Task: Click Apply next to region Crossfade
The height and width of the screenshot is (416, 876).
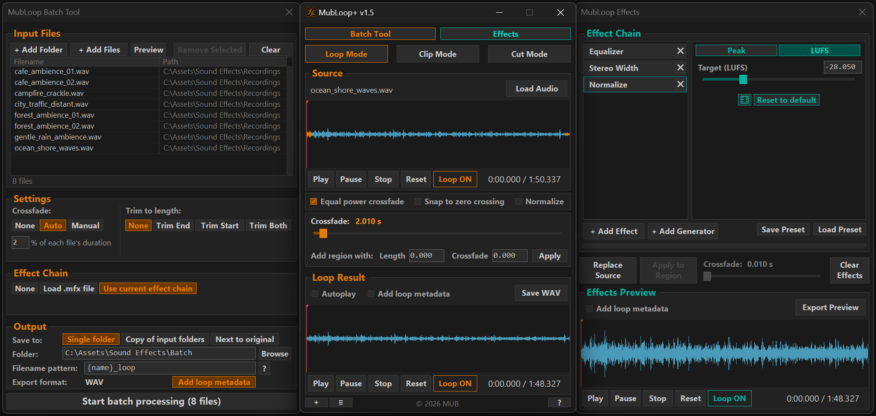Action: (549, 256)
